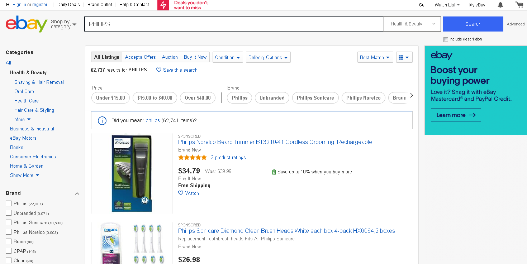Screen dimensions: 527x264
Task: Expand the Best Match sort dropdown
Action: [x=375, y=57]
